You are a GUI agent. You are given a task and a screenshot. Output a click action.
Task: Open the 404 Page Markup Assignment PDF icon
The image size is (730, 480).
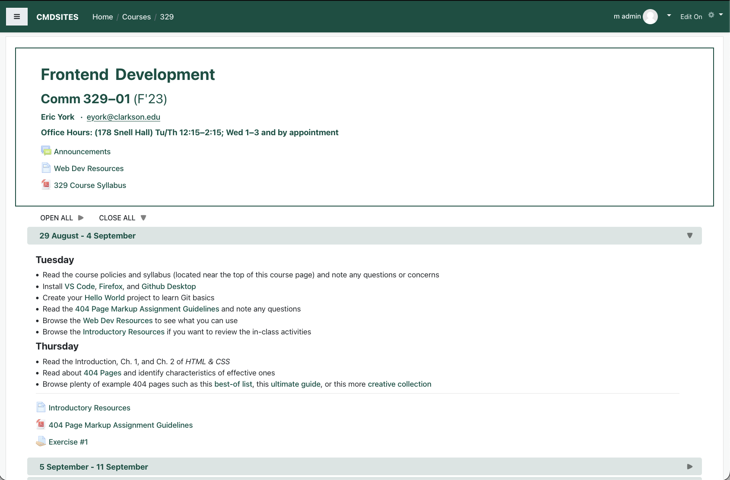point(41,424)
